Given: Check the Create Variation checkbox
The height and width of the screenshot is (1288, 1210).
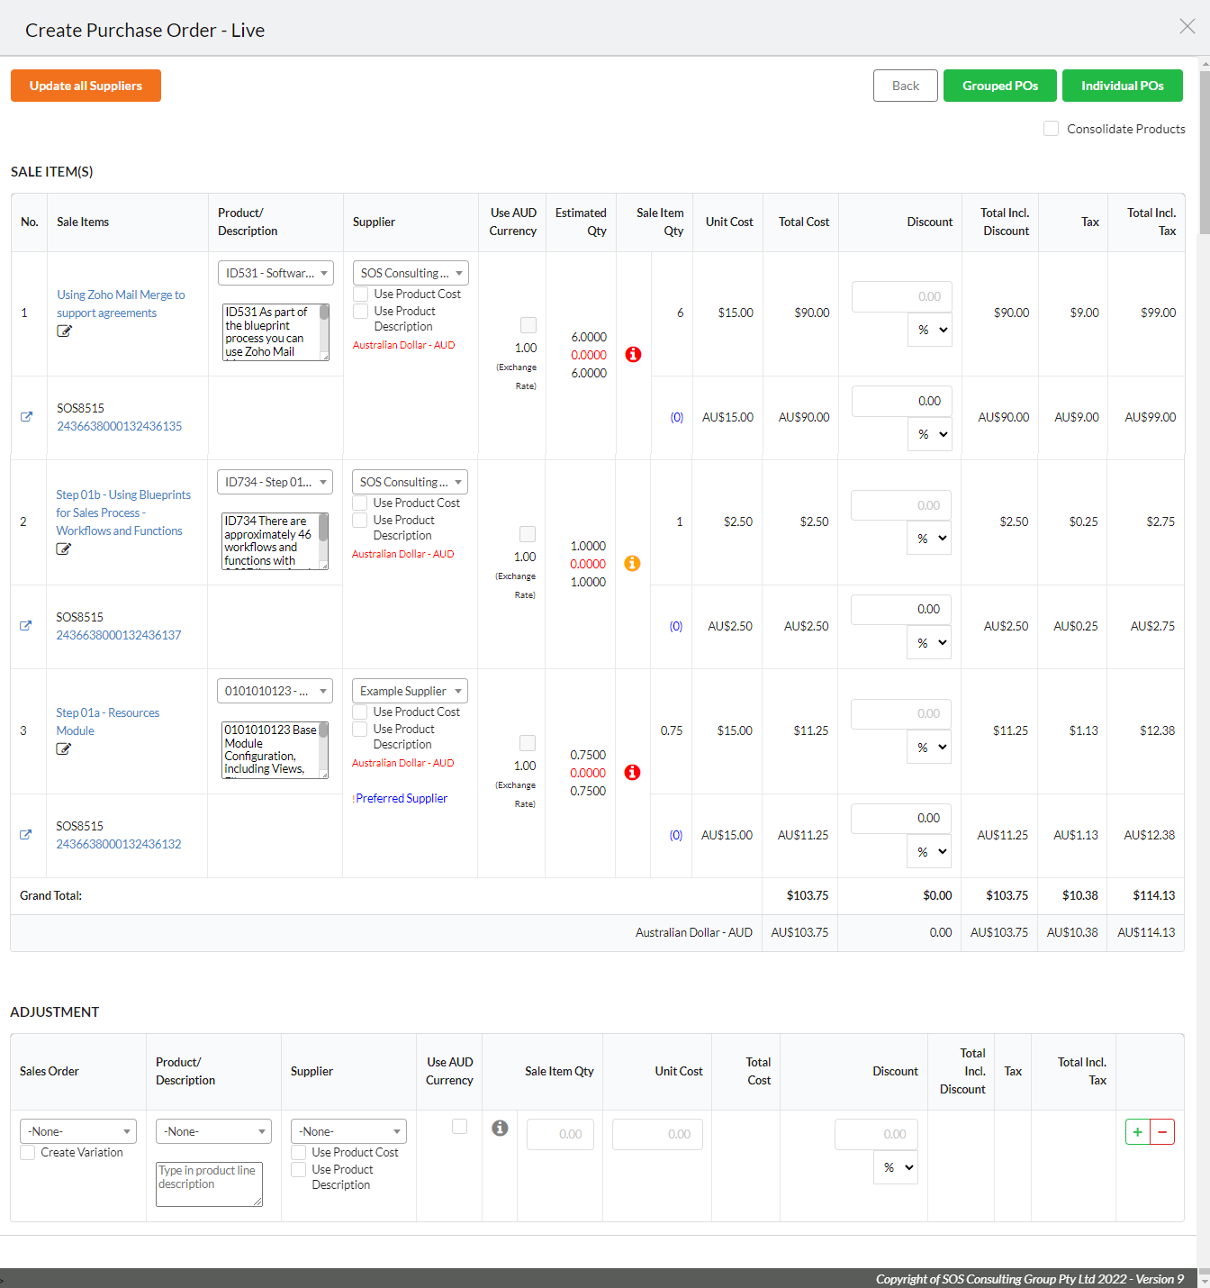Looking at the screenshot, I should pos(28,1152).
